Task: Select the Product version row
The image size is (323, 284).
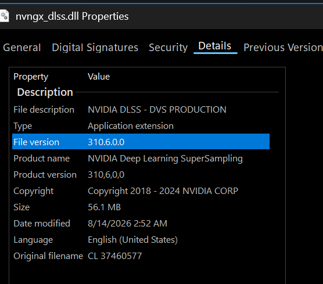Action: coord(141,175)
